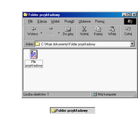Image resolution: width=138 pixels, height=114 pixels.
Task: Click the Dalej forward arrow icon
Action: point(51,29)
